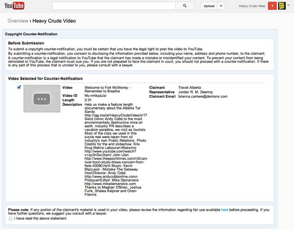The height and width of the screenshot is (230, 294).
Task: Click igg.me/at/HeavyCrudeVideo URL in description
Action: 115,115
